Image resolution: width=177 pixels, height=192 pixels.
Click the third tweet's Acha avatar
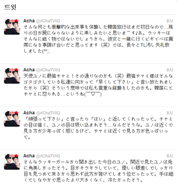point(12,119)
